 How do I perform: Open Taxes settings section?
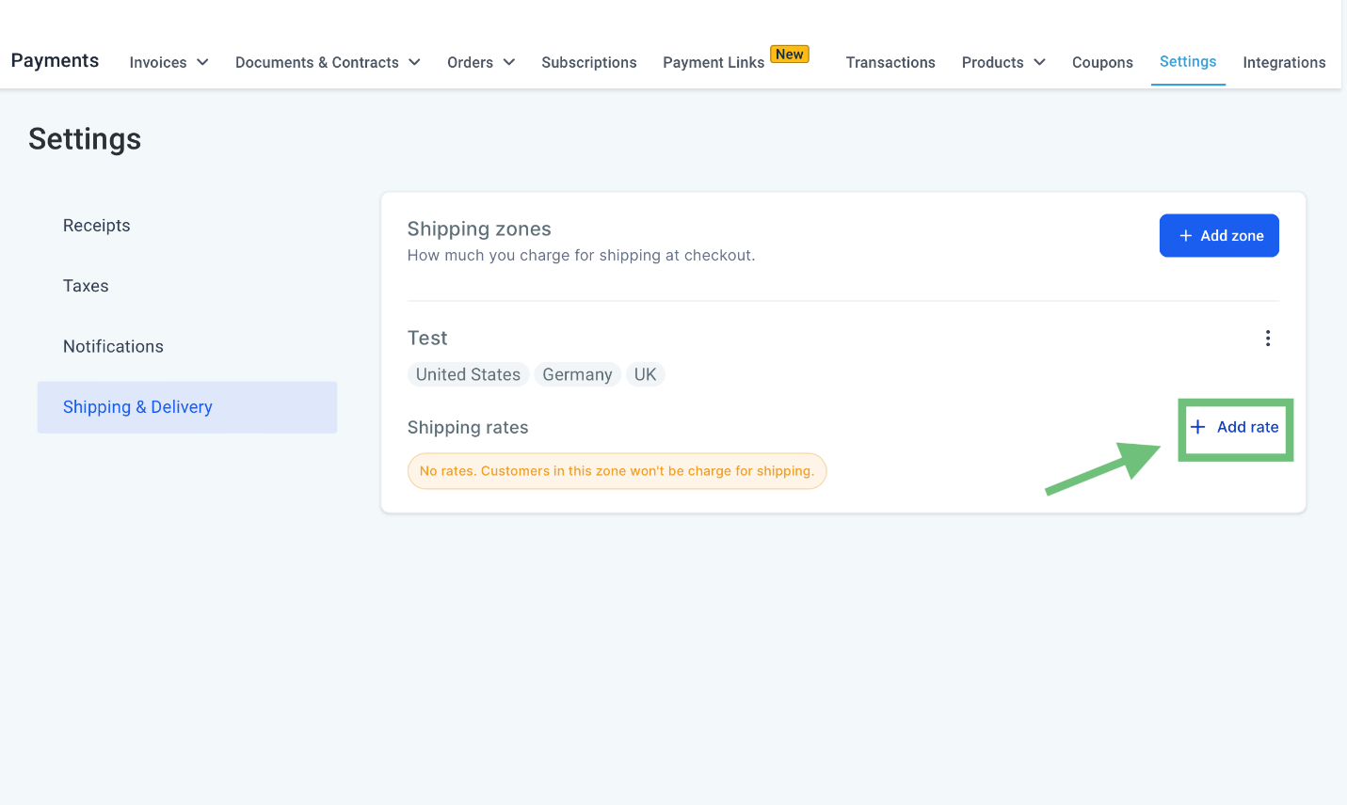click(x=86, y=286)
